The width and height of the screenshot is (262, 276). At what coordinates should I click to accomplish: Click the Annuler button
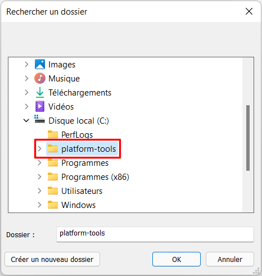pyautogui.click(x=230, y=259)
